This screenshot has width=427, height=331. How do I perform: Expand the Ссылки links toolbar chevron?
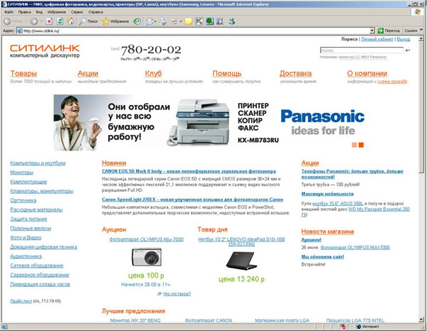[421, 30]
